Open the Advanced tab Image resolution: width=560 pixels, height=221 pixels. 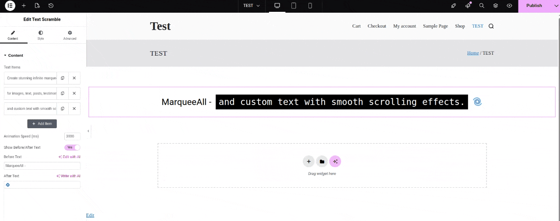coord(70,35)
